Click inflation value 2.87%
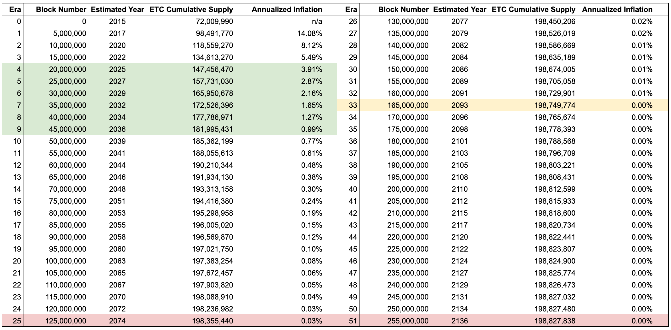 click(x=312, y=81)
